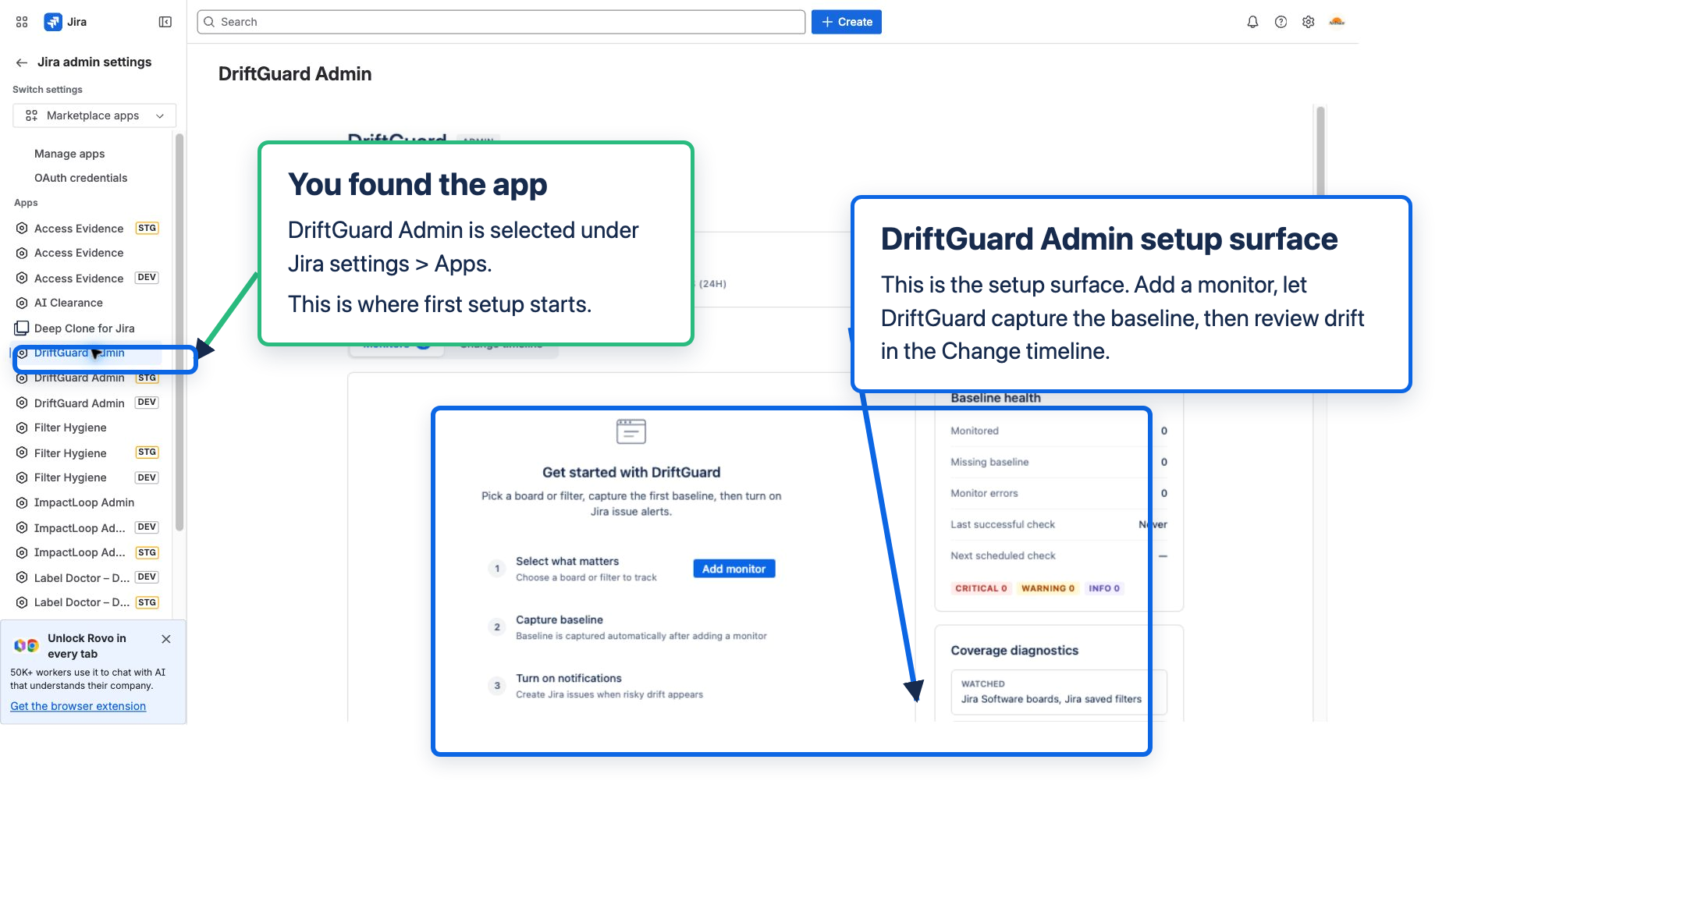Click the notifications bell icon
1698x905 pixels.
[1252, 22]
